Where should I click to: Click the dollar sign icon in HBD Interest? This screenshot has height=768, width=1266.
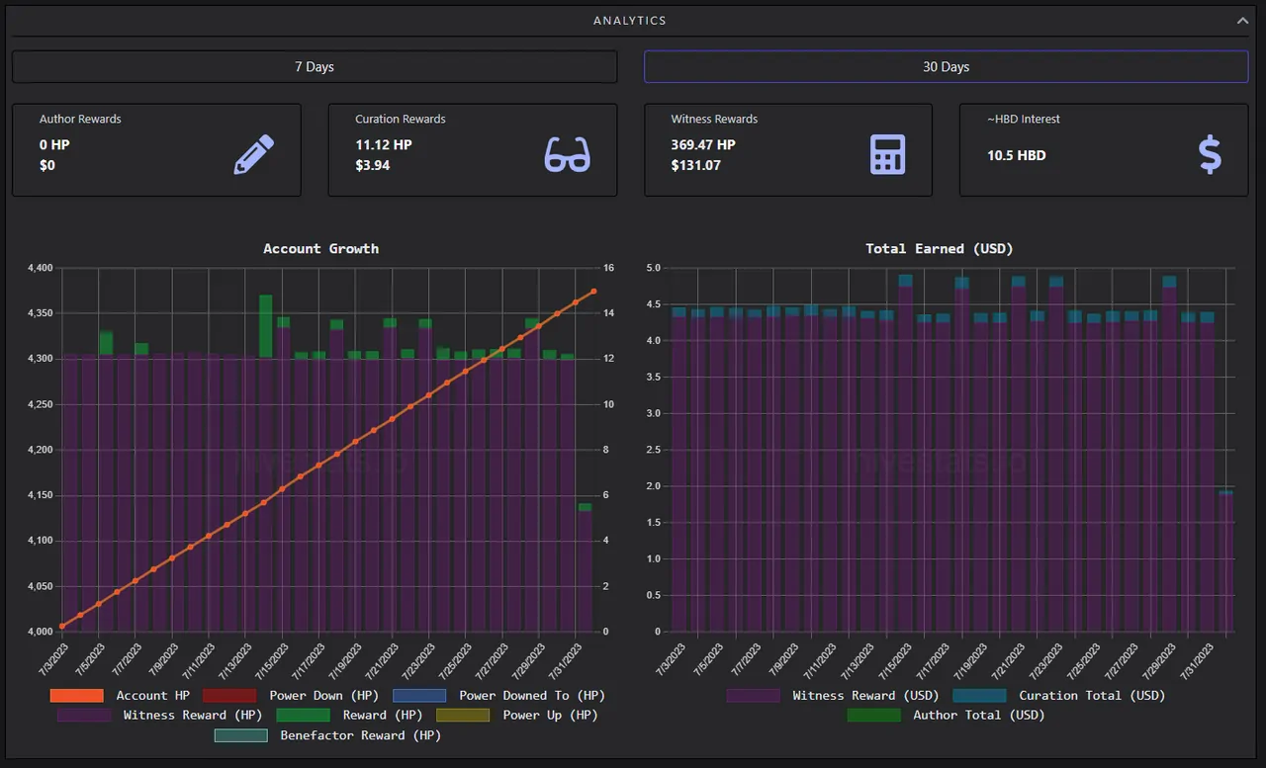[x=1210, y=155]
